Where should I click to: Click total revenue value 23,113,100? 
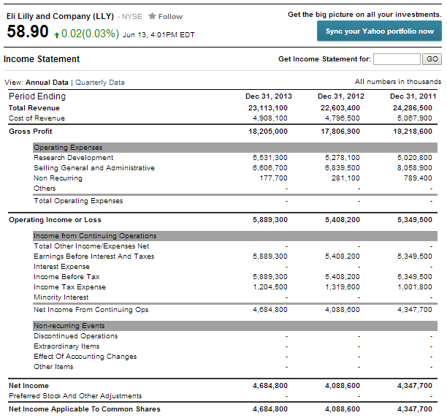pyautogui.click(x=267, y=108)
